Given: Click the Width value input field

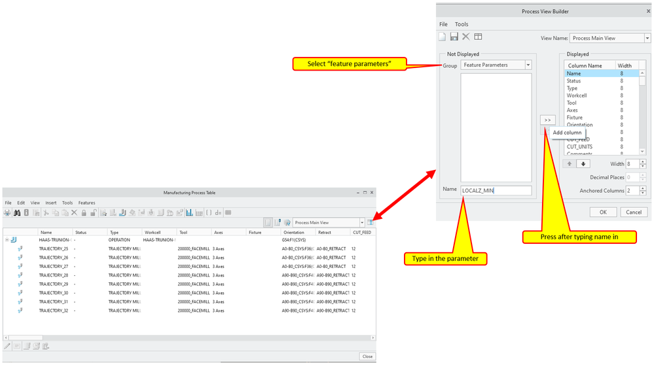Looking at the screenshot, I should pyautogui.click(x=632, y=163).
